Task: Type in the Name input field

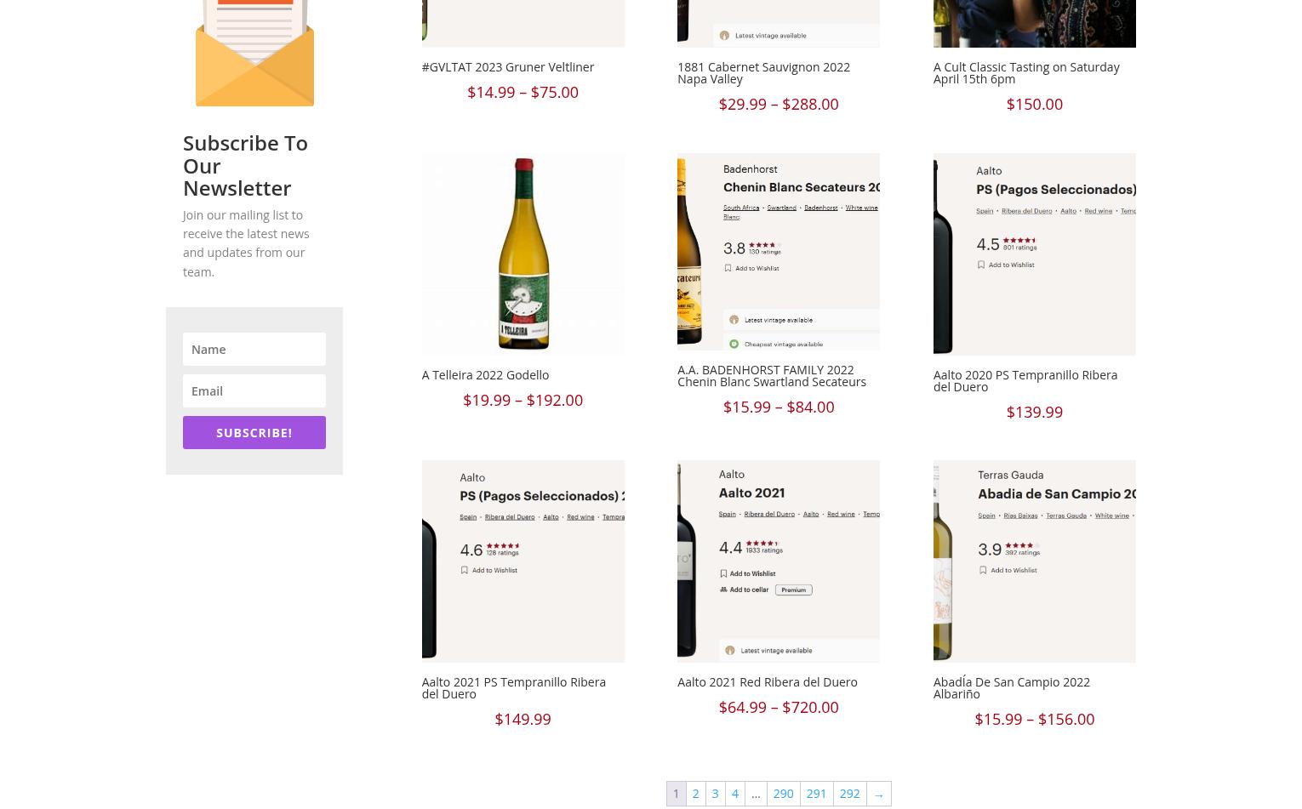Action: tap(254, 349)
